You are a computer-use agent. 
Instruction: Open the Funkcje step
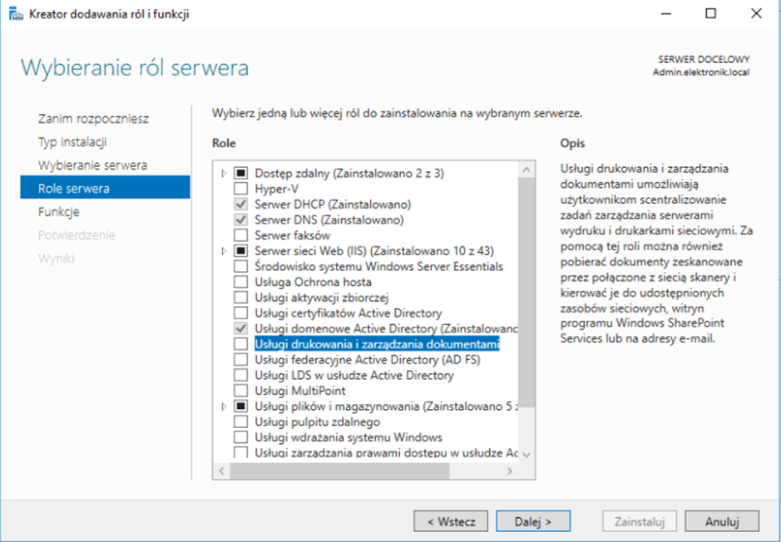tap(59, 212)
